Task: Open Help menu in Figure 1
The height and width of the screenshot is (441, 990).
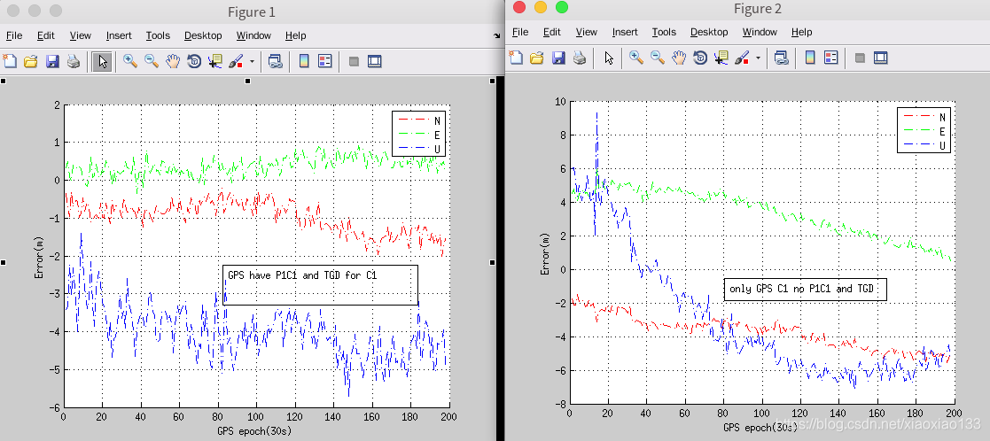Action: pos(295,35)
